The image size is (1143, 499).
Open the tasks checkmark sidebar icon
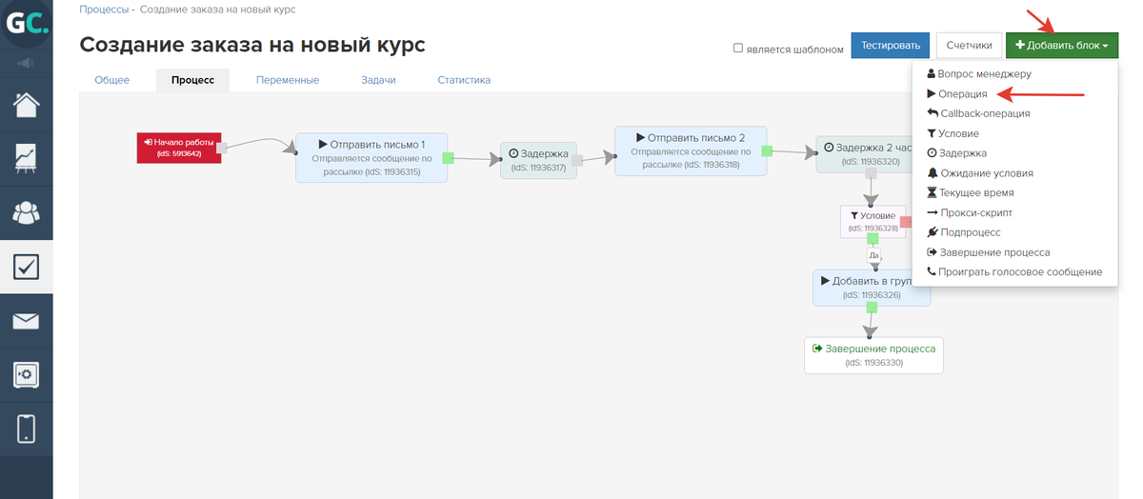(26, 267)
